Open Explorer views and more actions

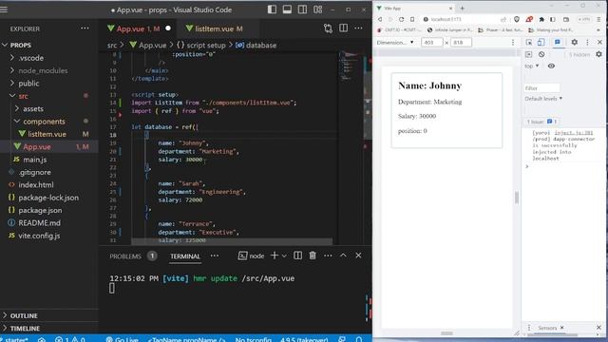(x=85, y=28)
